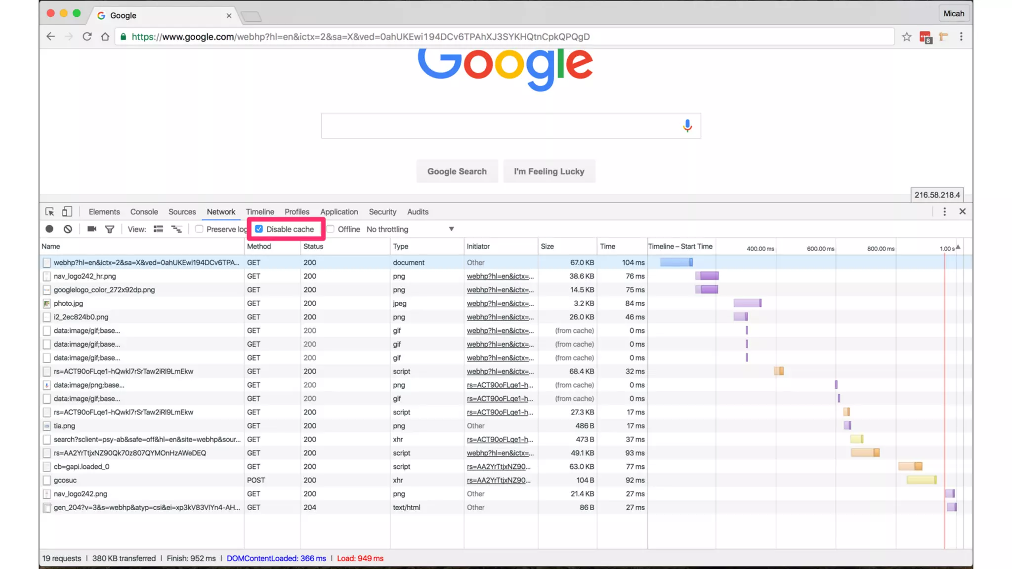Open the DevTools three-dot customize menu
Screen dimensions: 1012x569
(x=944, y=212)
